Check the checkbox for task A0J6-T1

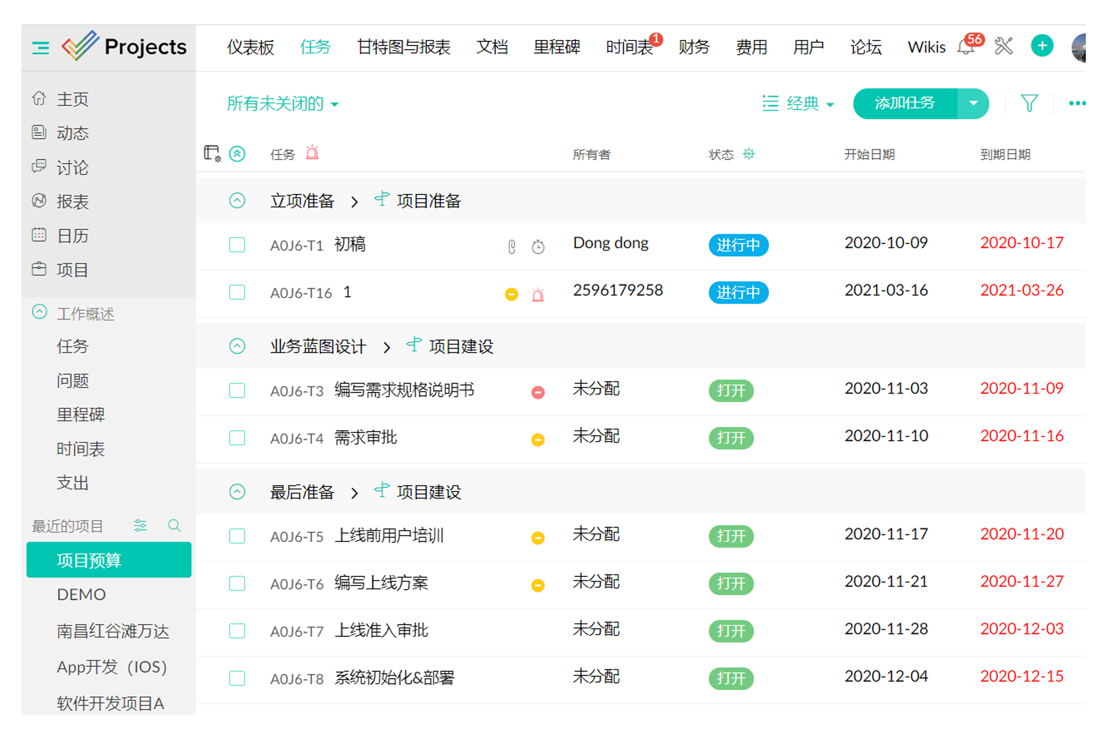[237, 245]
